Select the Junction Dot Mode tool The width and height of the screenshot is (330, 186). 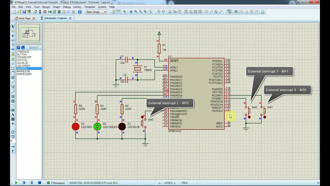[x=13, y=36]
